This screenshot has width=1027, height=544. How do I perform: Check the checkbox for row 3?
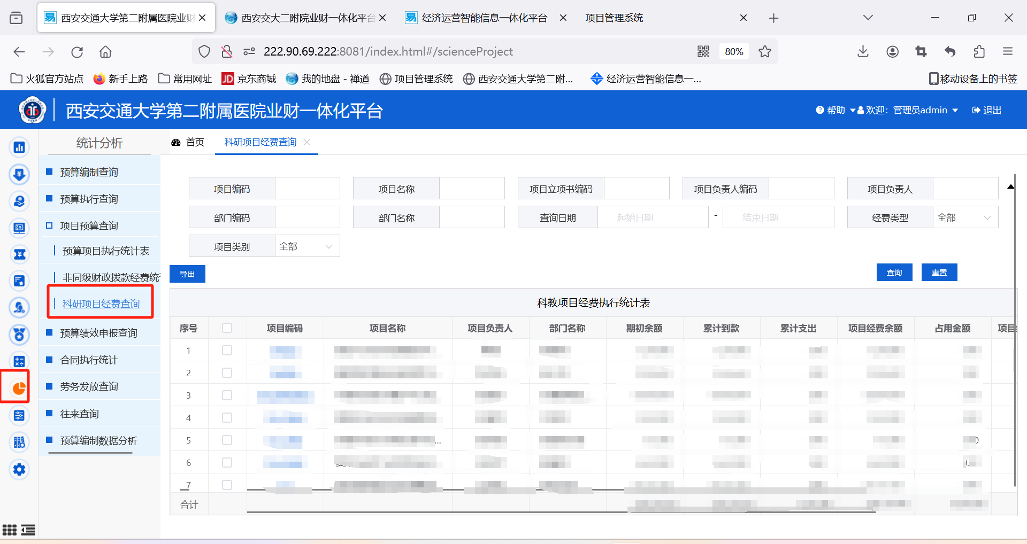tap(227, 395)
